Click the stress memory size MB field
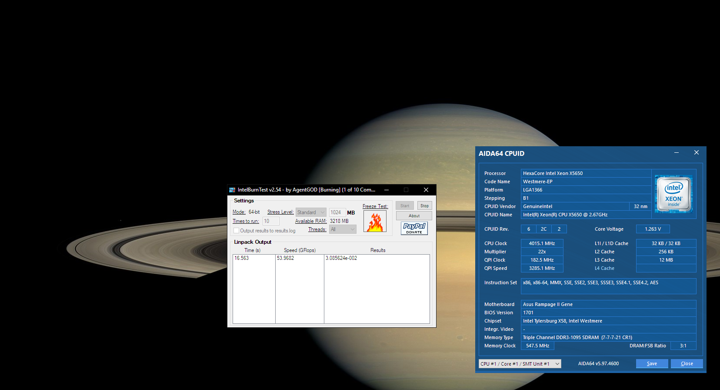Screen dimensions: 720x390 tap(337, 212)
